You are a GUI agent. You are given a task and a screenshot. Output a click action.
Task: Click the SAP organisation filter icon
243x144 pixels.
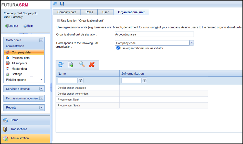(x=144, y=81)
